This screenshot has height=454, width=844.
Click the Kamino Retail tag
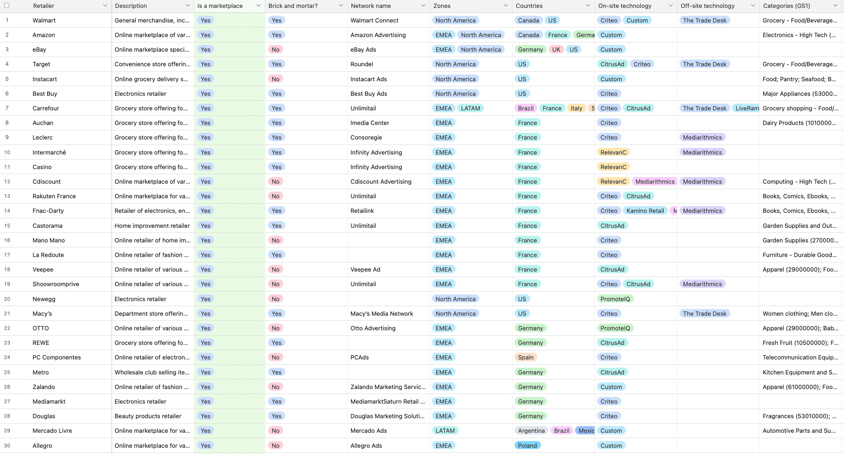click(x=645, y=211)
